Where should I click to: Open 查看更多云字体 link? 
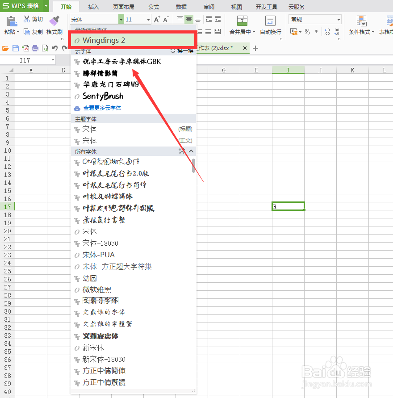[102, 108]
